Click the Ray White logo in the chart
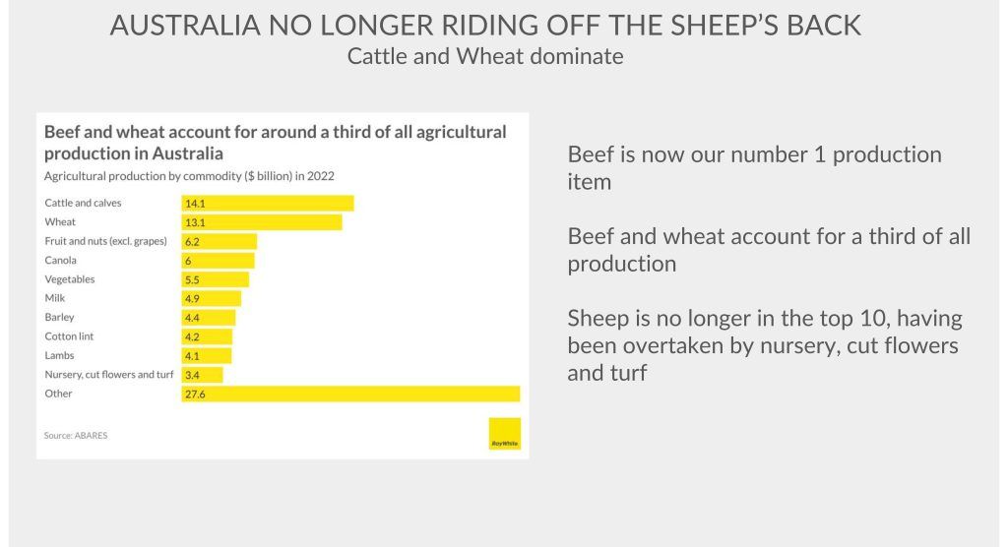1008x547 pixels. pyautogui.click(x=504, y=434)
